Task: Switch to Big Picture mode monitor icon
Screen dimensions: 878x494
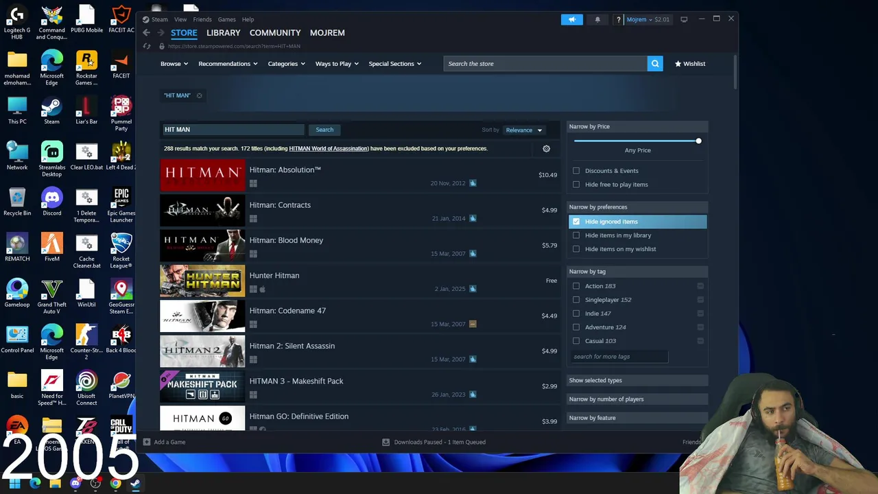Action: (x=684, y=19)
